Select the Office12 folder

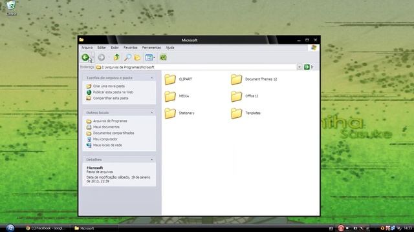tap(245, 96)
